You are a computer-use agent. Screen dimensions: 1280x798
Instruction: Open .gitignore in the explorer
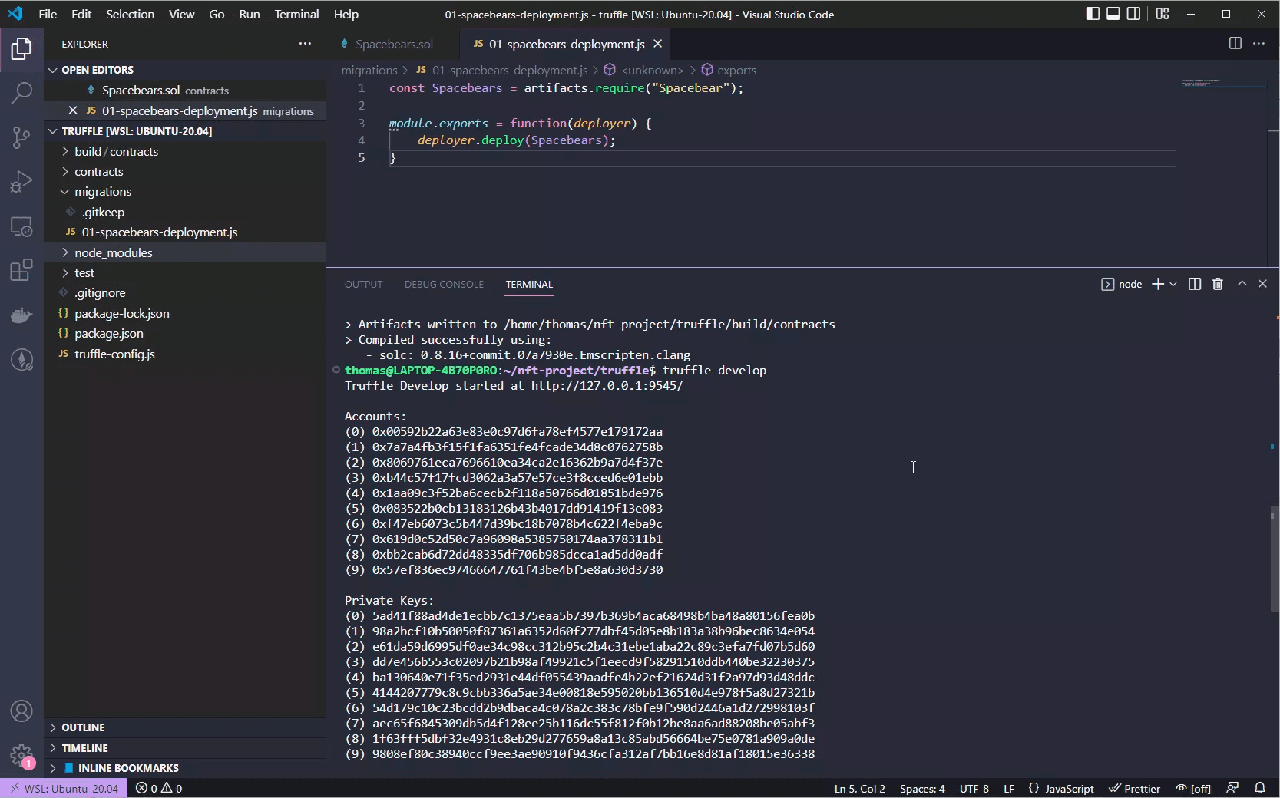[x=184, y=292]
